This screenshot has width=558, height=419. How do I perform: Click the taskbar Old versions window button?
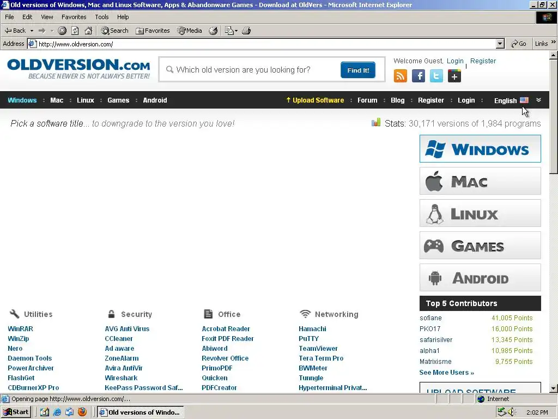(140, 412)
